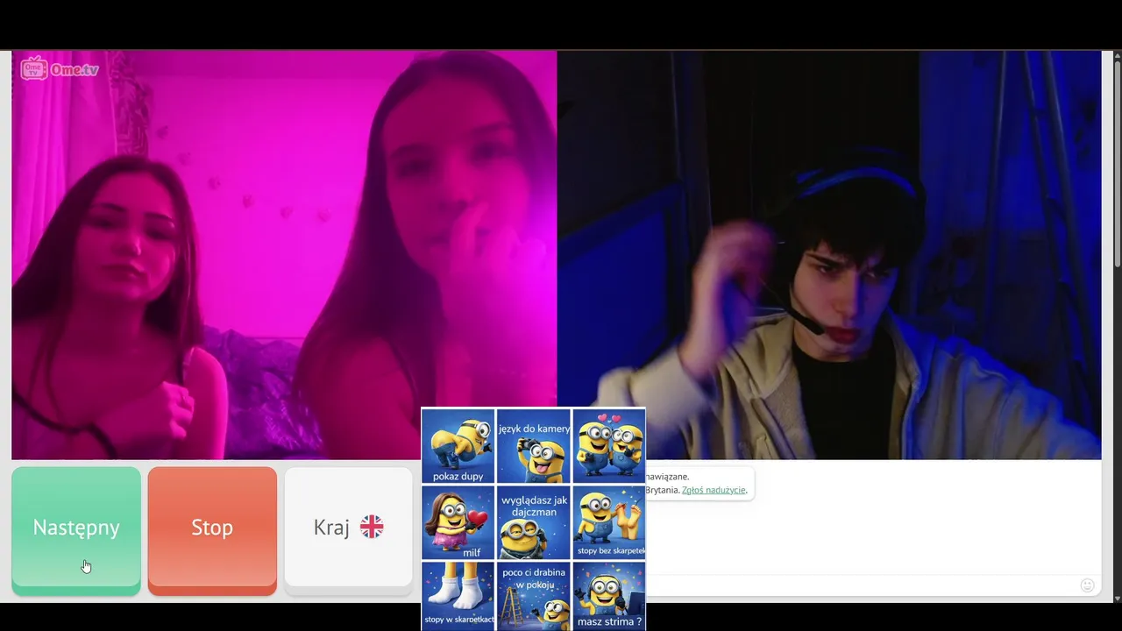
Task: Click your own blue-lit webcam feed
Action: [x=829, y=254]
